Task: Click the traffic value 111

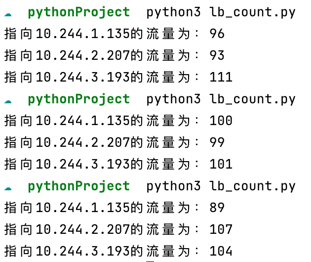Action: click(x=221, y=77)
